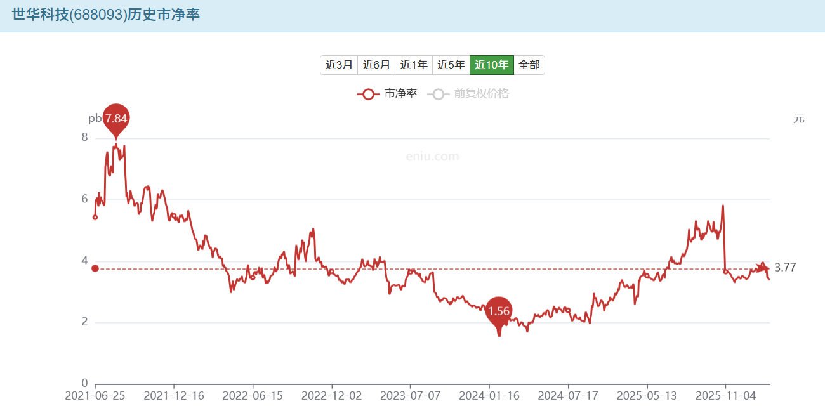Viewport: 825px width, 406px height.
Task: Click the 1.56 minimum value pin
Action: 499,311
